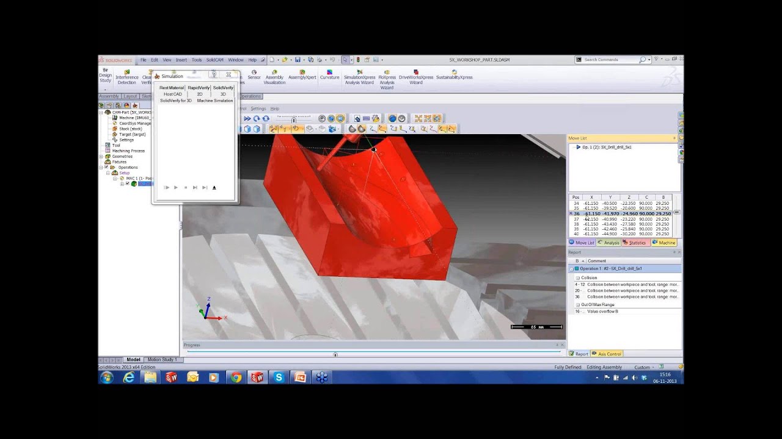The width and height of the screenshot is (782, 439).
Task: Open the Tools menu
Action: point(197,60)
